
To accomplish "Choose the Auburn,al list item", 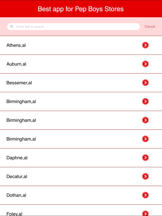I will 81,64.
